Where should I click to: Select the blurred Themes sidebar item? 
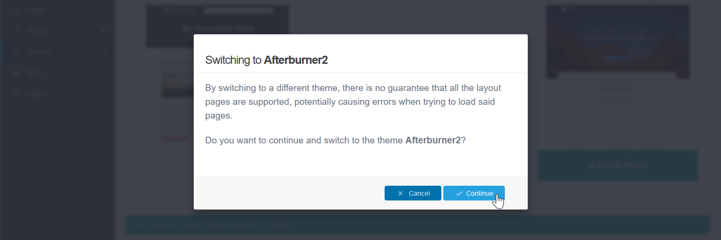point(39,51)
